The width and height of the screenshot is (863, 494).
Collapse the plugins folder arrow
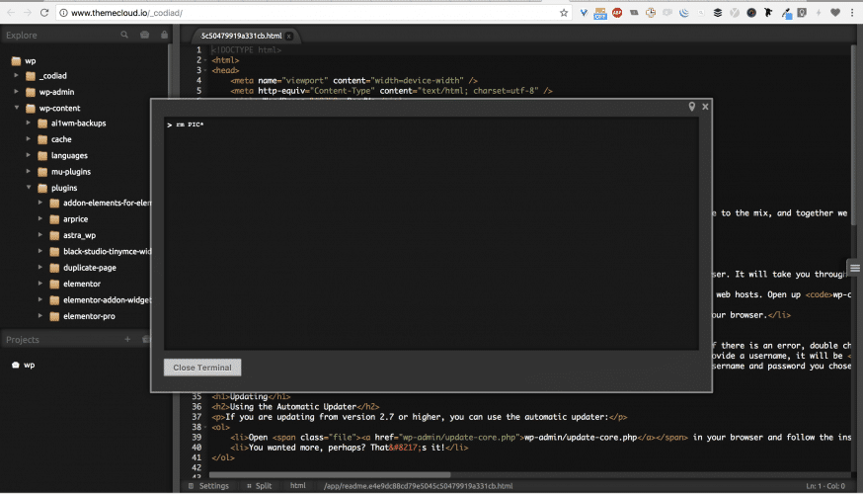click(29, 187)
